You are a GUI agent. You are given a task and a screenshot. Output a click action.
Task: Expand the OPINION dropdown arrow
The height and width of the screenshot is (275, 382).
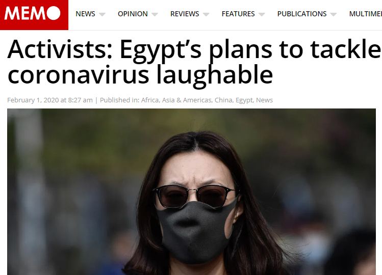[x=155, y=14]
